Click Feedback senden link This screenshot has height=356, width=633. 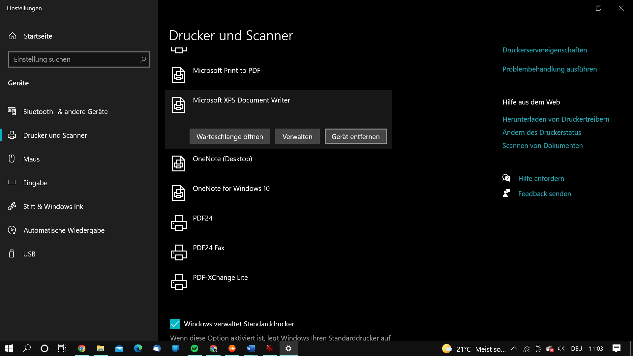coord(545,194)
